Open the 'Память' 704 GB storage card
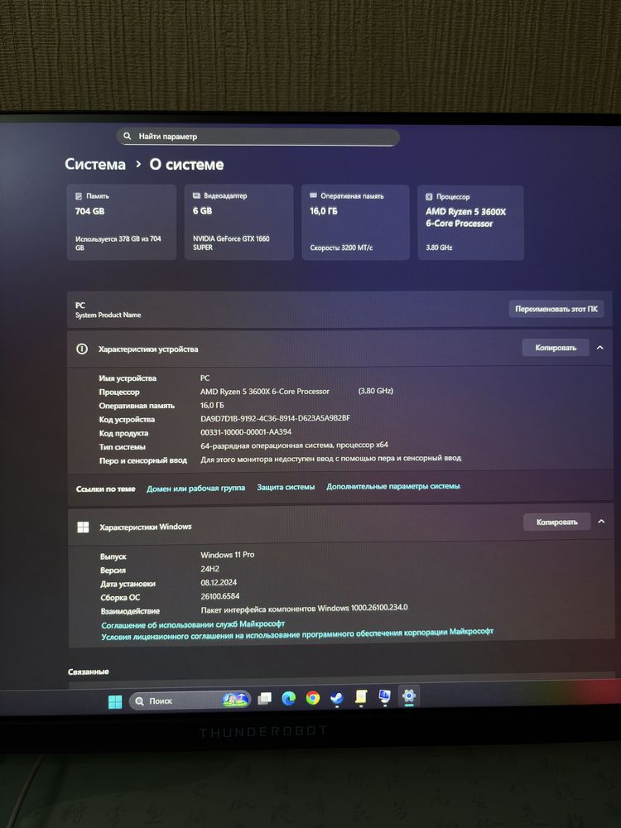 click(122, 222)
